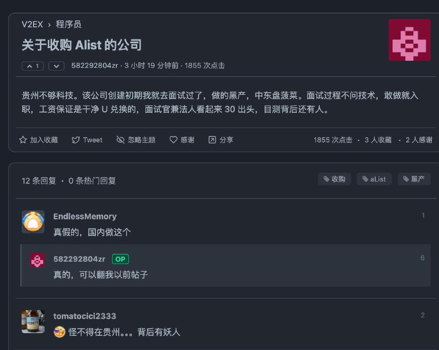Image resolution: width=439 pixels, height=350 pixels.
Task: Open the aList tag
Action: (x=374, y=179)
